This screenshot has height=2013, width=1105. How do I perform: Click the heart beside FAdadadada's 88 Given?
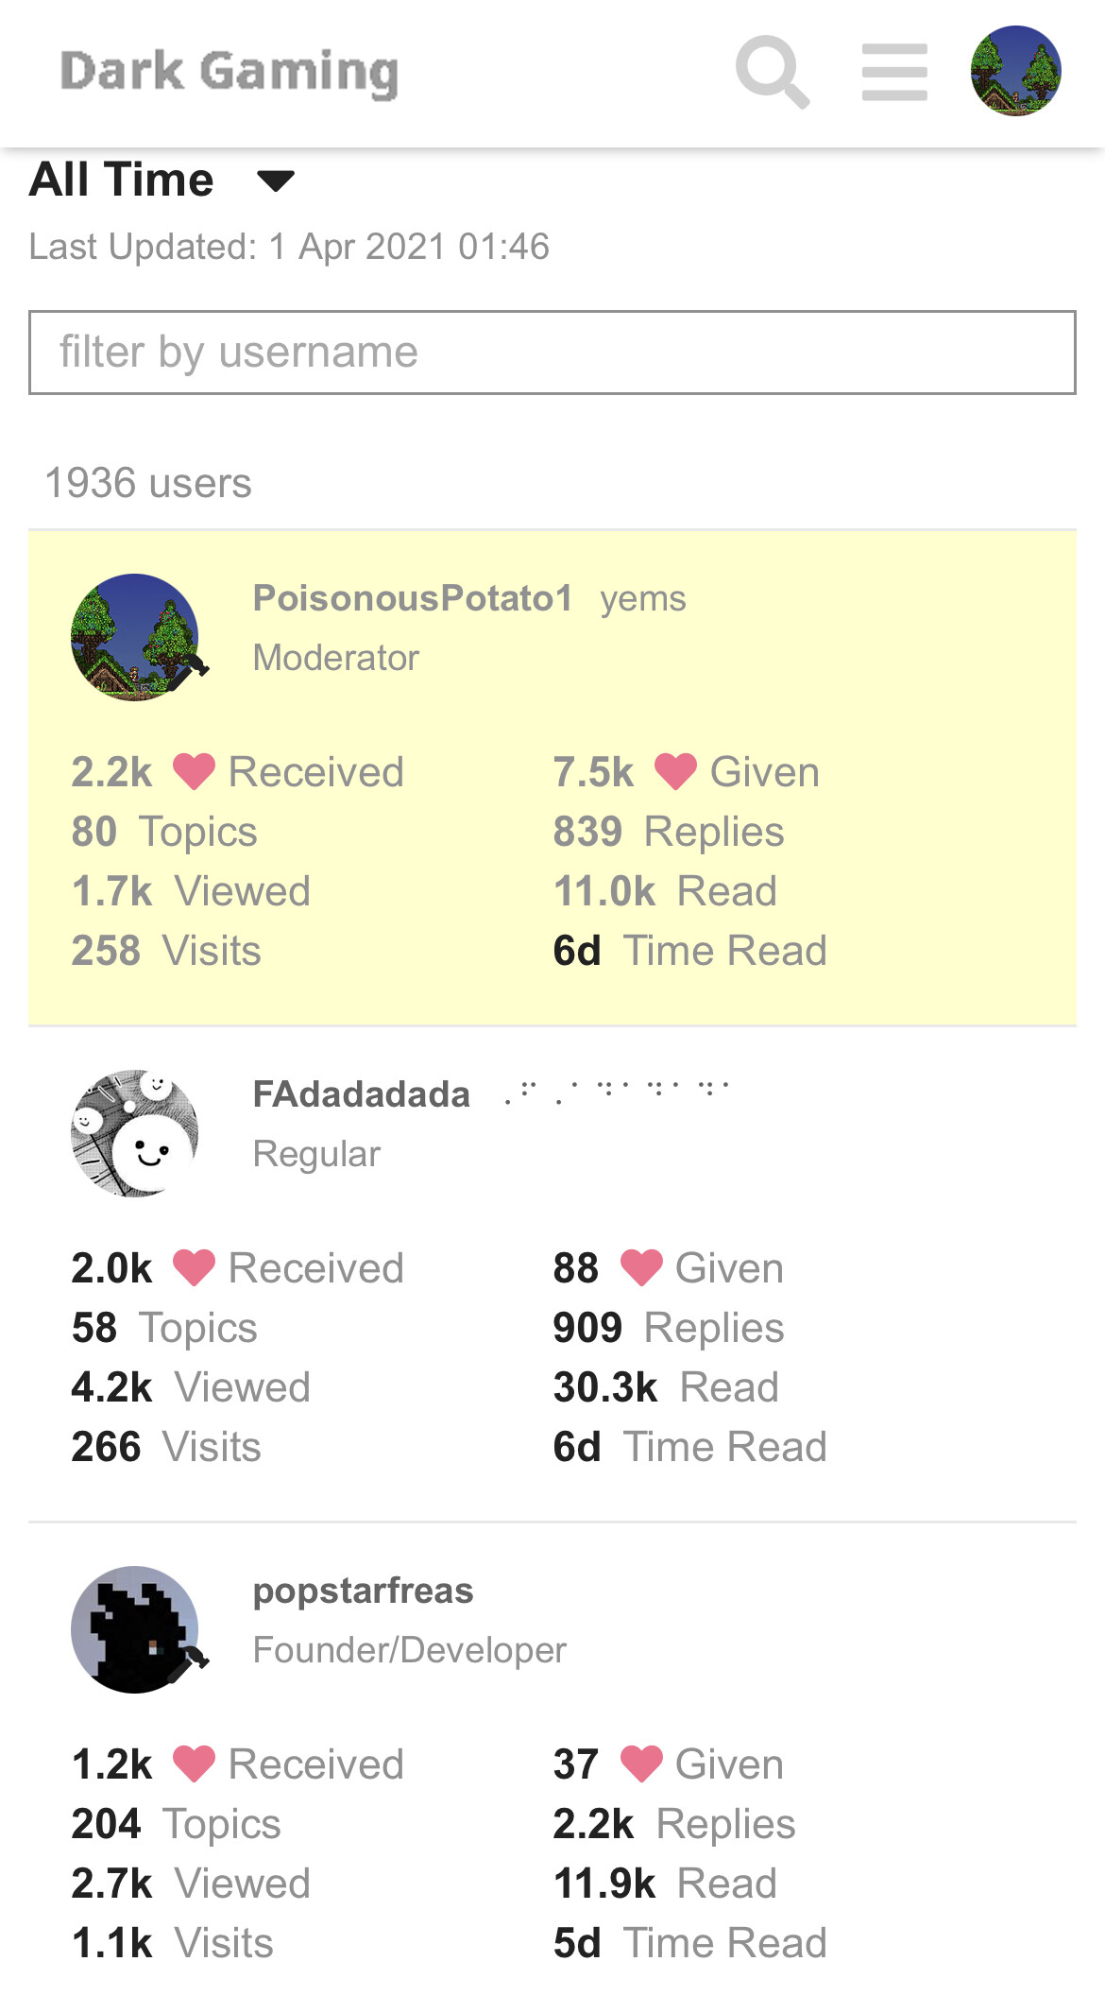[641, 1268]
